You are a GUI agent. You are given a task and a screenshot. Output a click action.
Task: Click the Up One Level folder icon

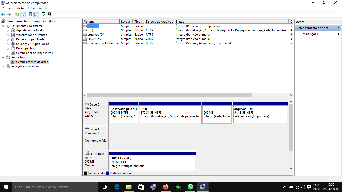[x=17, y=14]
